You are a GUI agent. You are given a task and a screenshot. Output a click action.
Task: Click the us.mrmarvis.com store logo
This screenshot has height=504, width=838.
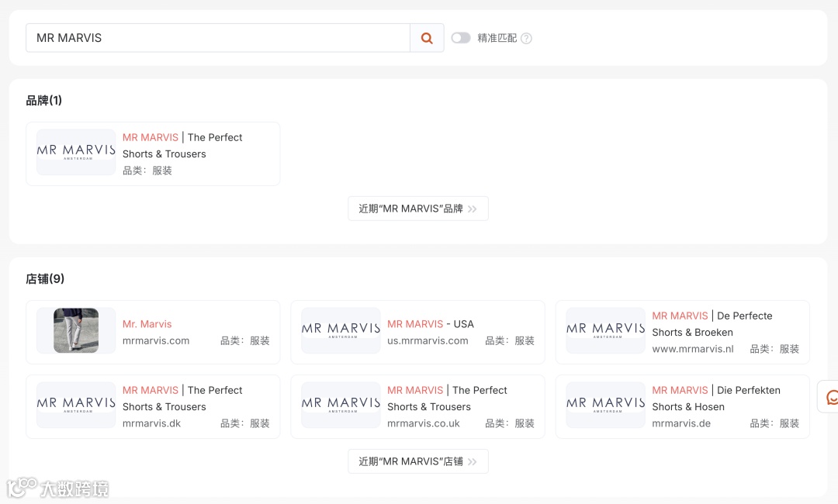pos(341,330)
